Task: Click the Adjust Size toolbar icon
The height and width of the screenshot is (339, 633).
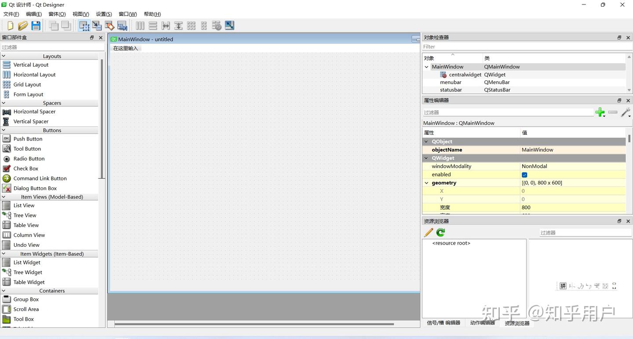Action: (x=229, y=25)
